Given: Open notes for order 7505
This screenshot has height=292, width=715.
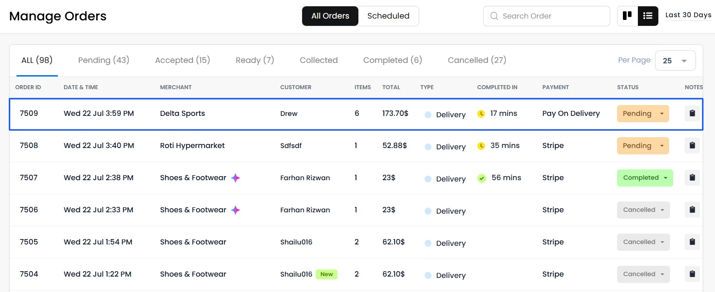Looking at the screenshot, I should pos(692,242).
